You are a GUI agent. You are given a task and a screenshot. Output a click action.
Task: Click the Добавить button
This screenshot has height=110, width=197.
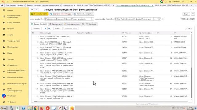click(x=36, y=28)
